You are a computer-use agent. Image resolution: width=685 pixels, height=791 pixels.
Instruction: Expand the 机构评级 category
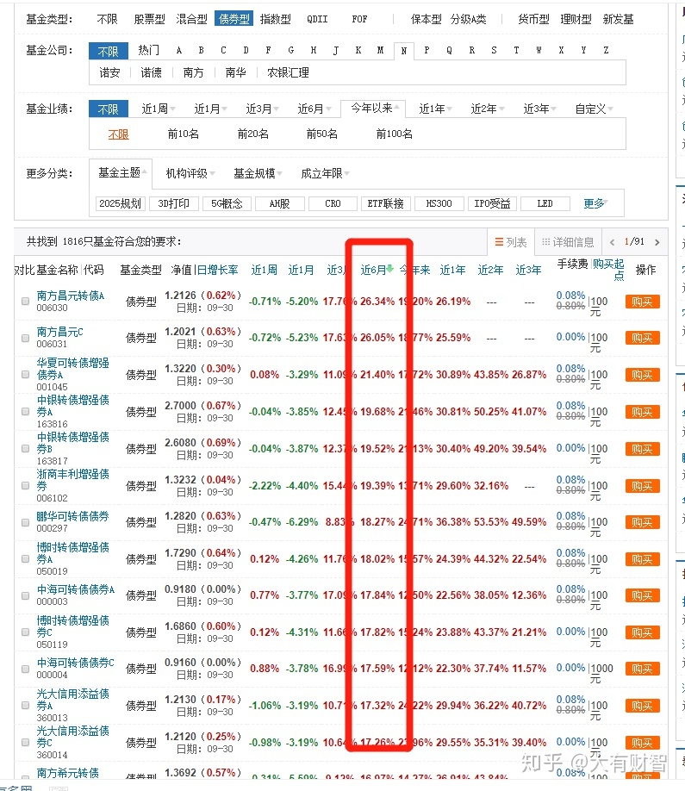(190, 173)
